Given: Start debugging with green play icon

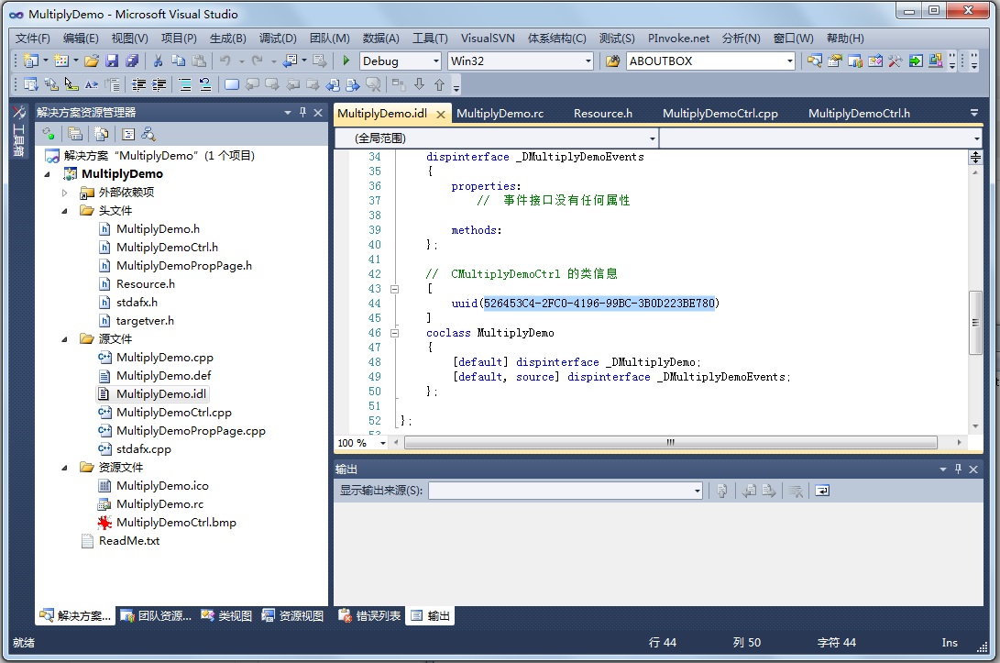Looking at the screenshot, I should pyautogui.click(x=346, y=61).
